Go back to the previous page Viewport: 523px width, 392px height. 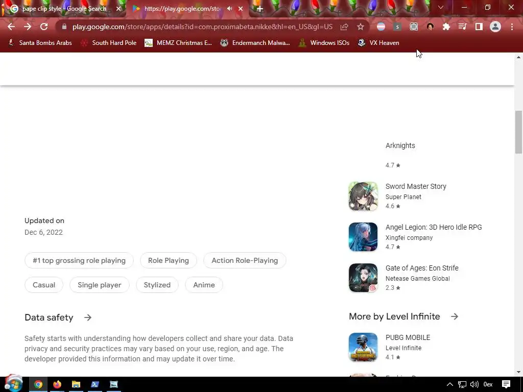[11, 27]
